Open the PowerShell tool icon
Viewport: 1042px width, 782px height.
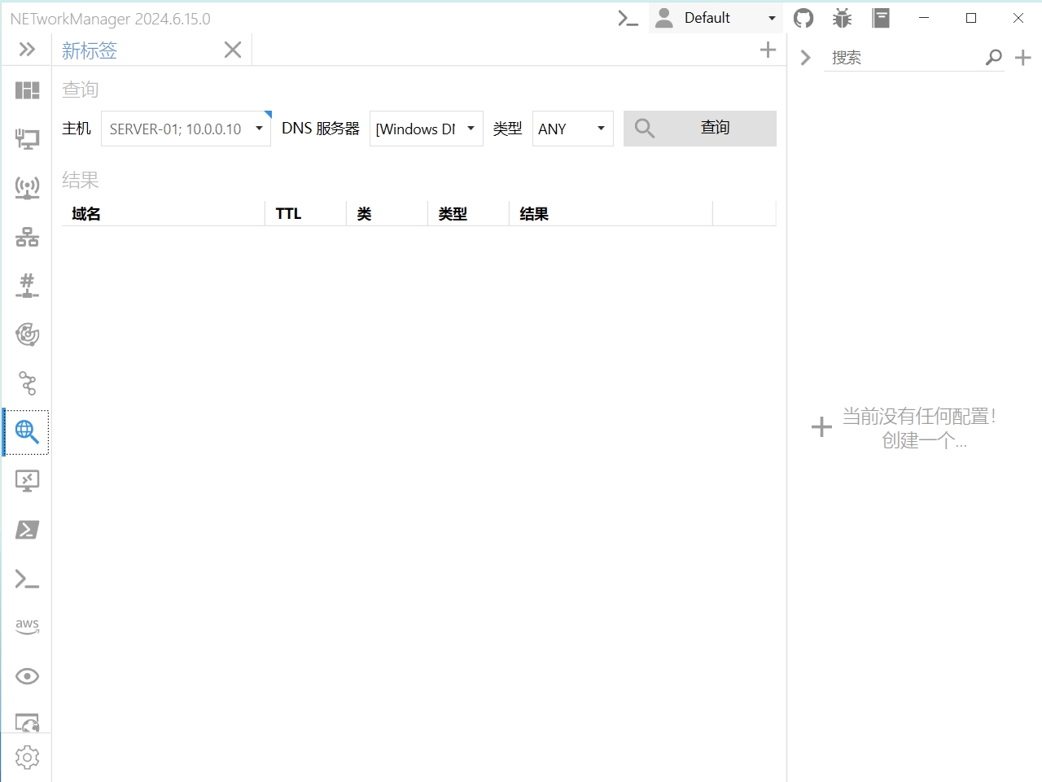tap(27, 530)
